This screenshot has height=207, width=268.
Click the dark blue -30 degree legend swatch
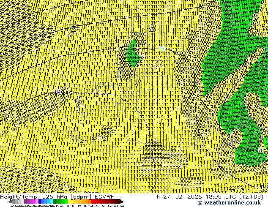coord(40,201)
